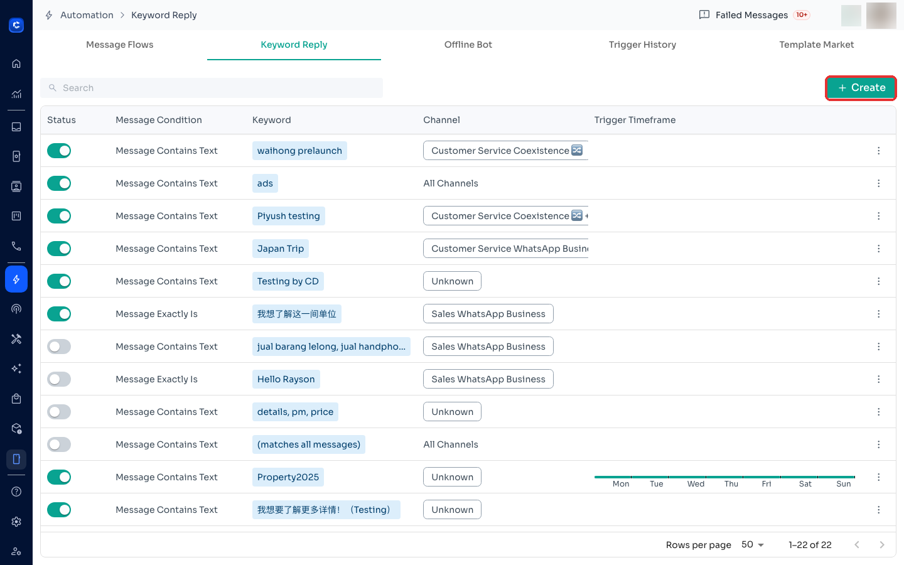Click All Channels in the ads row
This screenshot has width=904, height=565.
(x=451, y=183)
